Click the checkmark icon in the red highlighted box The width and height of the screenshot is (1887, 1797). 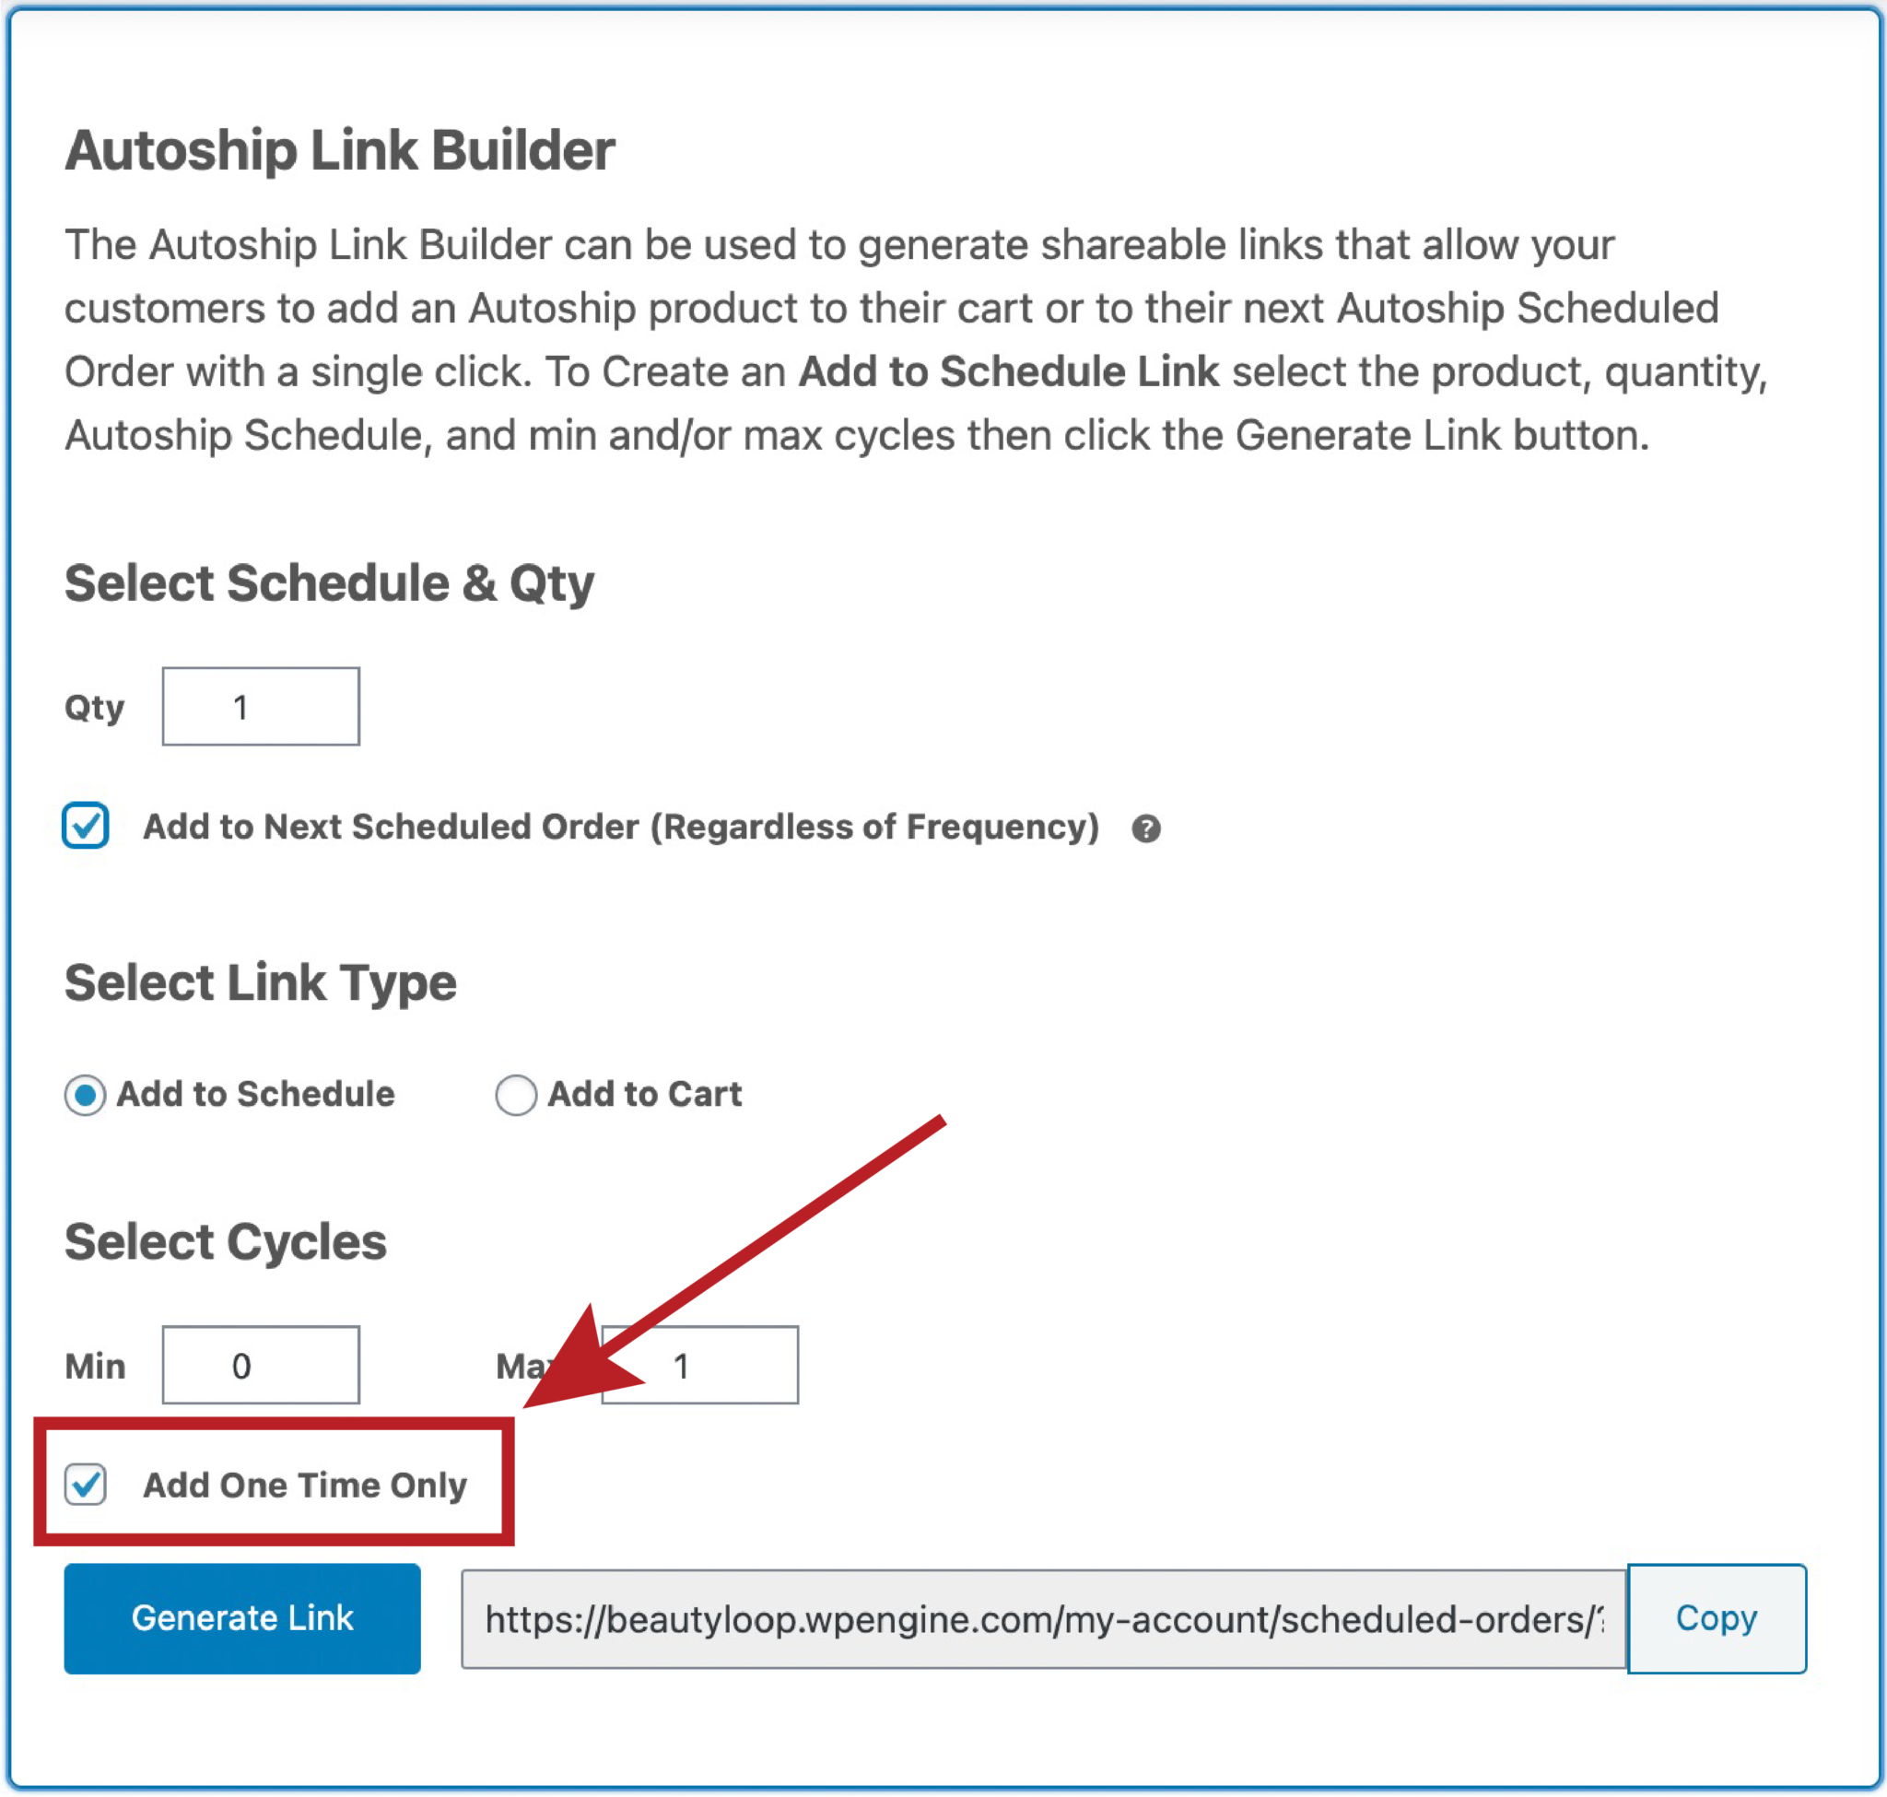(86, 1486)
